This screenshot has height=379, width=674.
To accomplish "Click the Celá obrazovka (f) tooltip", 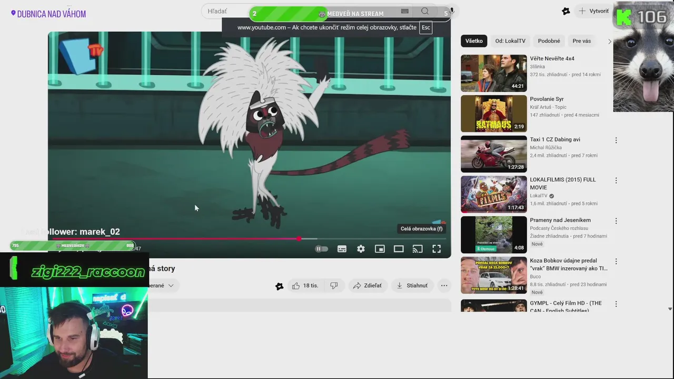I will pyautogui.click(x=421, y=228).
